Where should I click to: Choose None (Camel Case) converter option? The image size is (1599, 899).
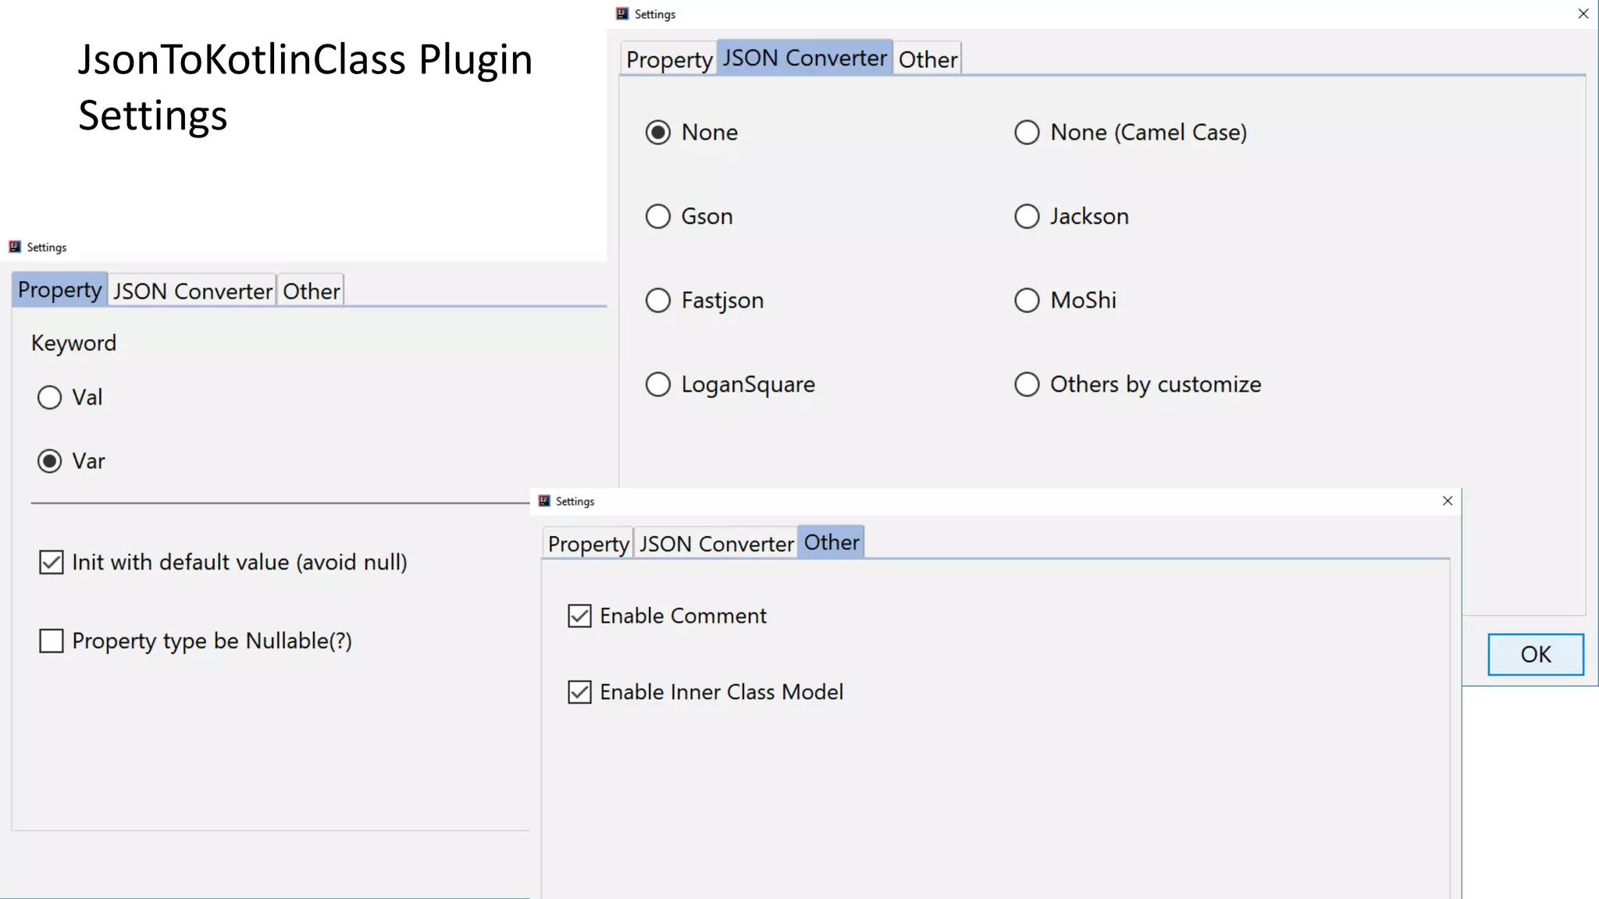point(1027,132)
